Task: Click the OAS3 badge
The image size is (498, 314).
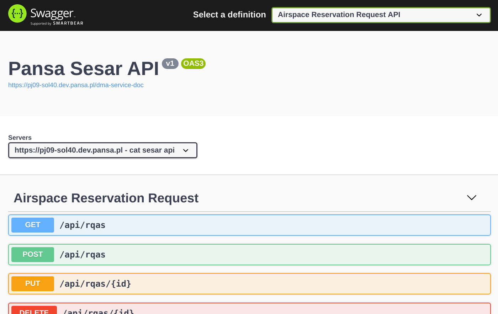Action: pos(193,63)
